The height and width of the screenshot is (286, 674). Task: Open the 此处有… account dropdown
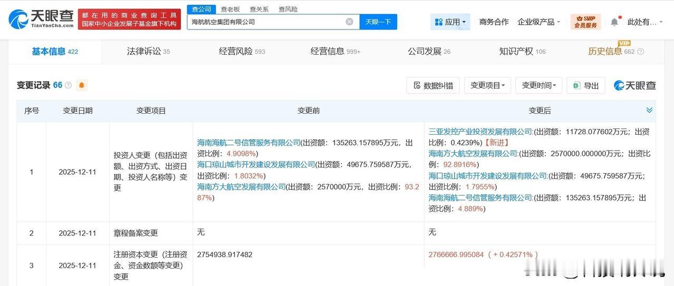pos(646,22)
